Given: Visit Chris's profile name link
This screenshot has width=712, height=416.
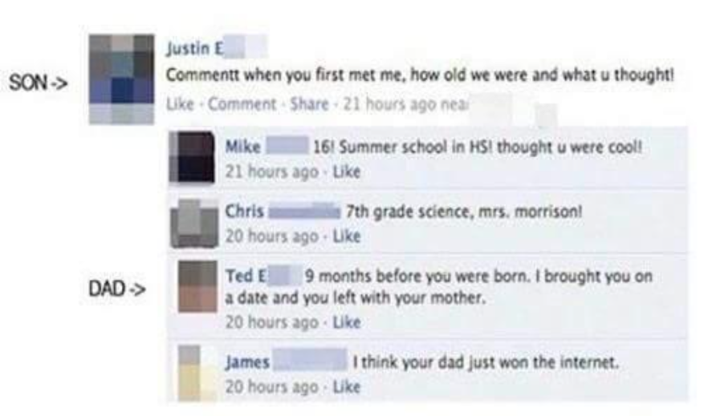Looking at the screenshot, I should tap(245, 212).
